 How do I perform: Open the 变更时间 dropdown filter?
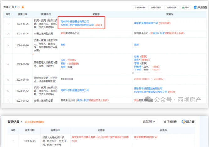click(171, 7)
